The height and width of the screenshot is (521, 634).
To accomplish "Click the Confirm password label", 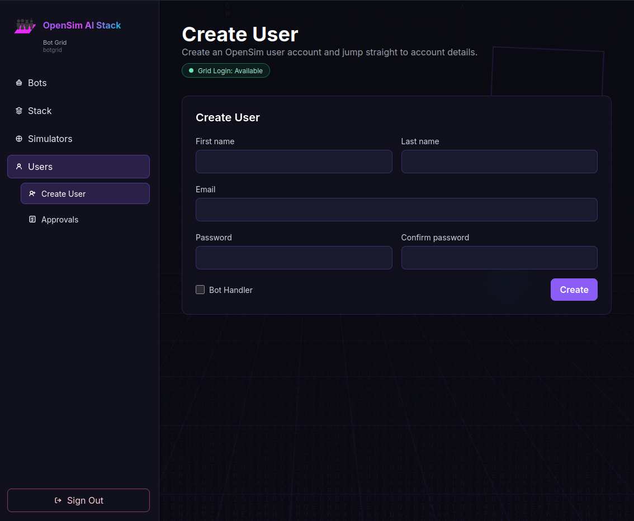I will (435, 238).
